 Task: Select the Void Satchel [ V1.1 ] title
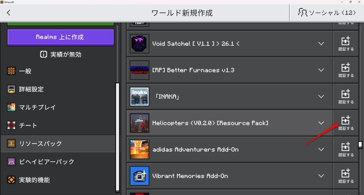[x=196, y=44]
